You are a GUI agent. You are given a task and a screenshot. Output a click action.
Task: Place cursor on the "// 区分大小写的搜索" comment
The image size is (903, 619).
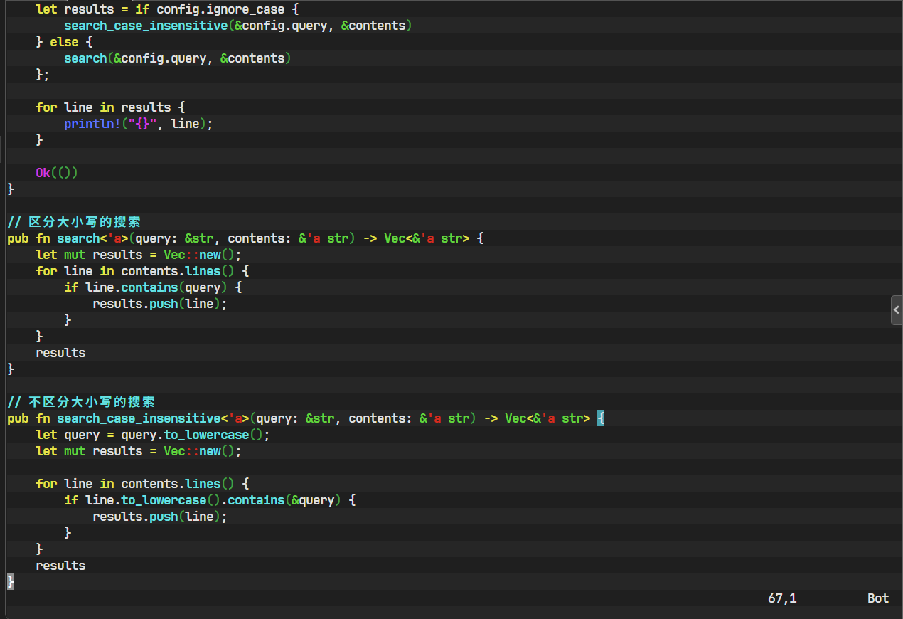[74, 222]
